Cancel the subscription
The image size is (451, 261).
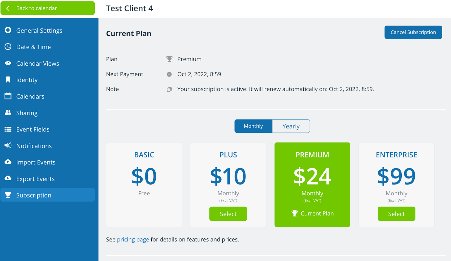(x=413, y=32)
